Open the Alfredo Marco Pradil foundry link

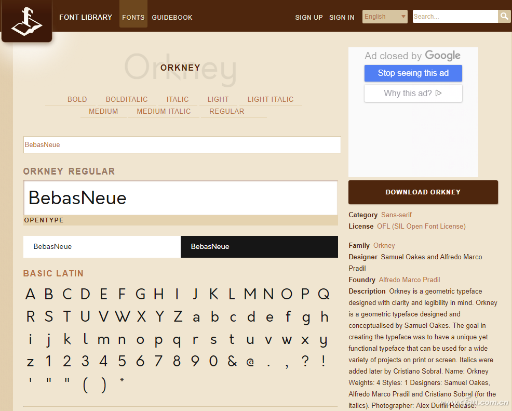tap(410, 280)
